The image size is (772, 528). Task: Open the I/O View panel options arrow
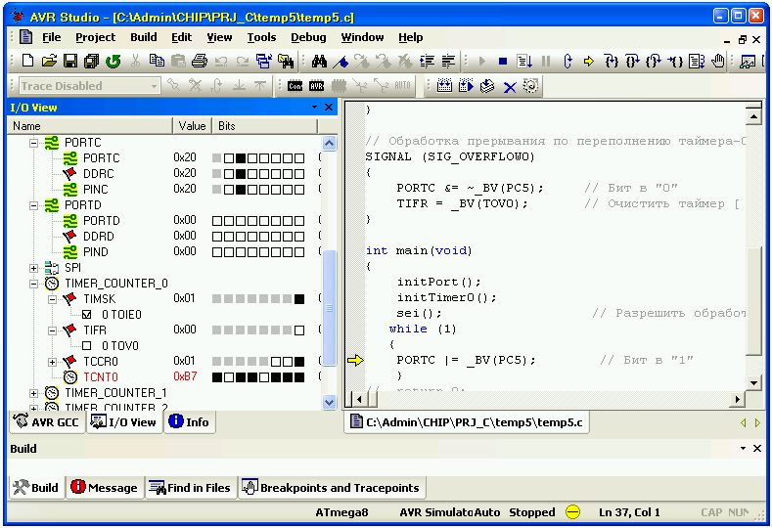click(x=314, y=108)
